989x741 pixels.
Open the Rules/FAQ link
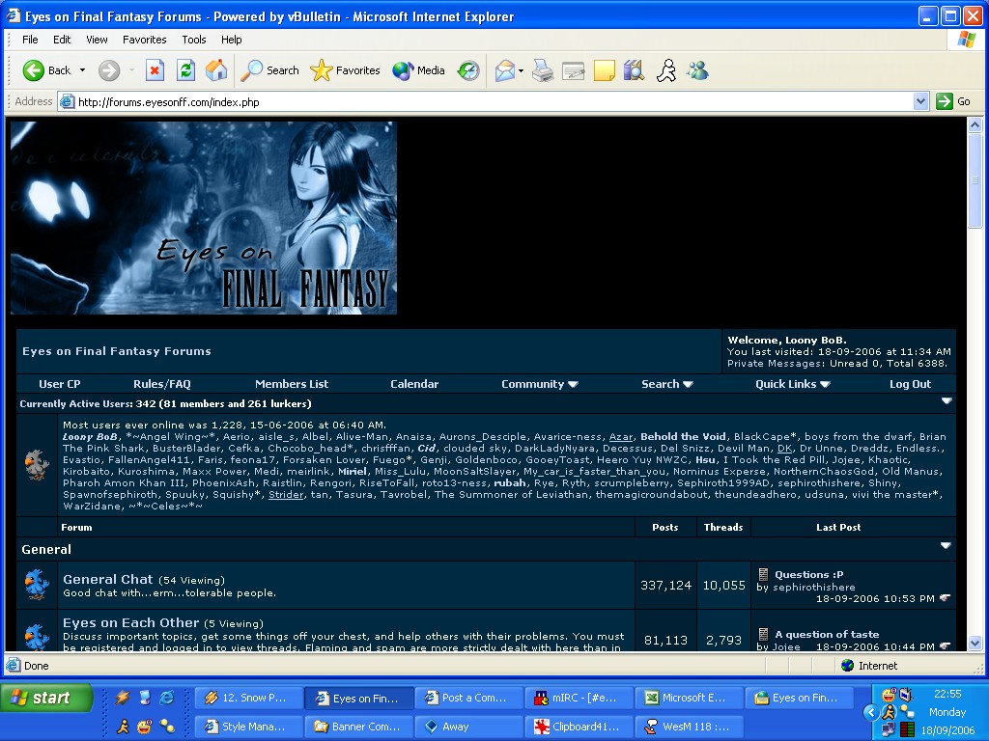[161, 384]
